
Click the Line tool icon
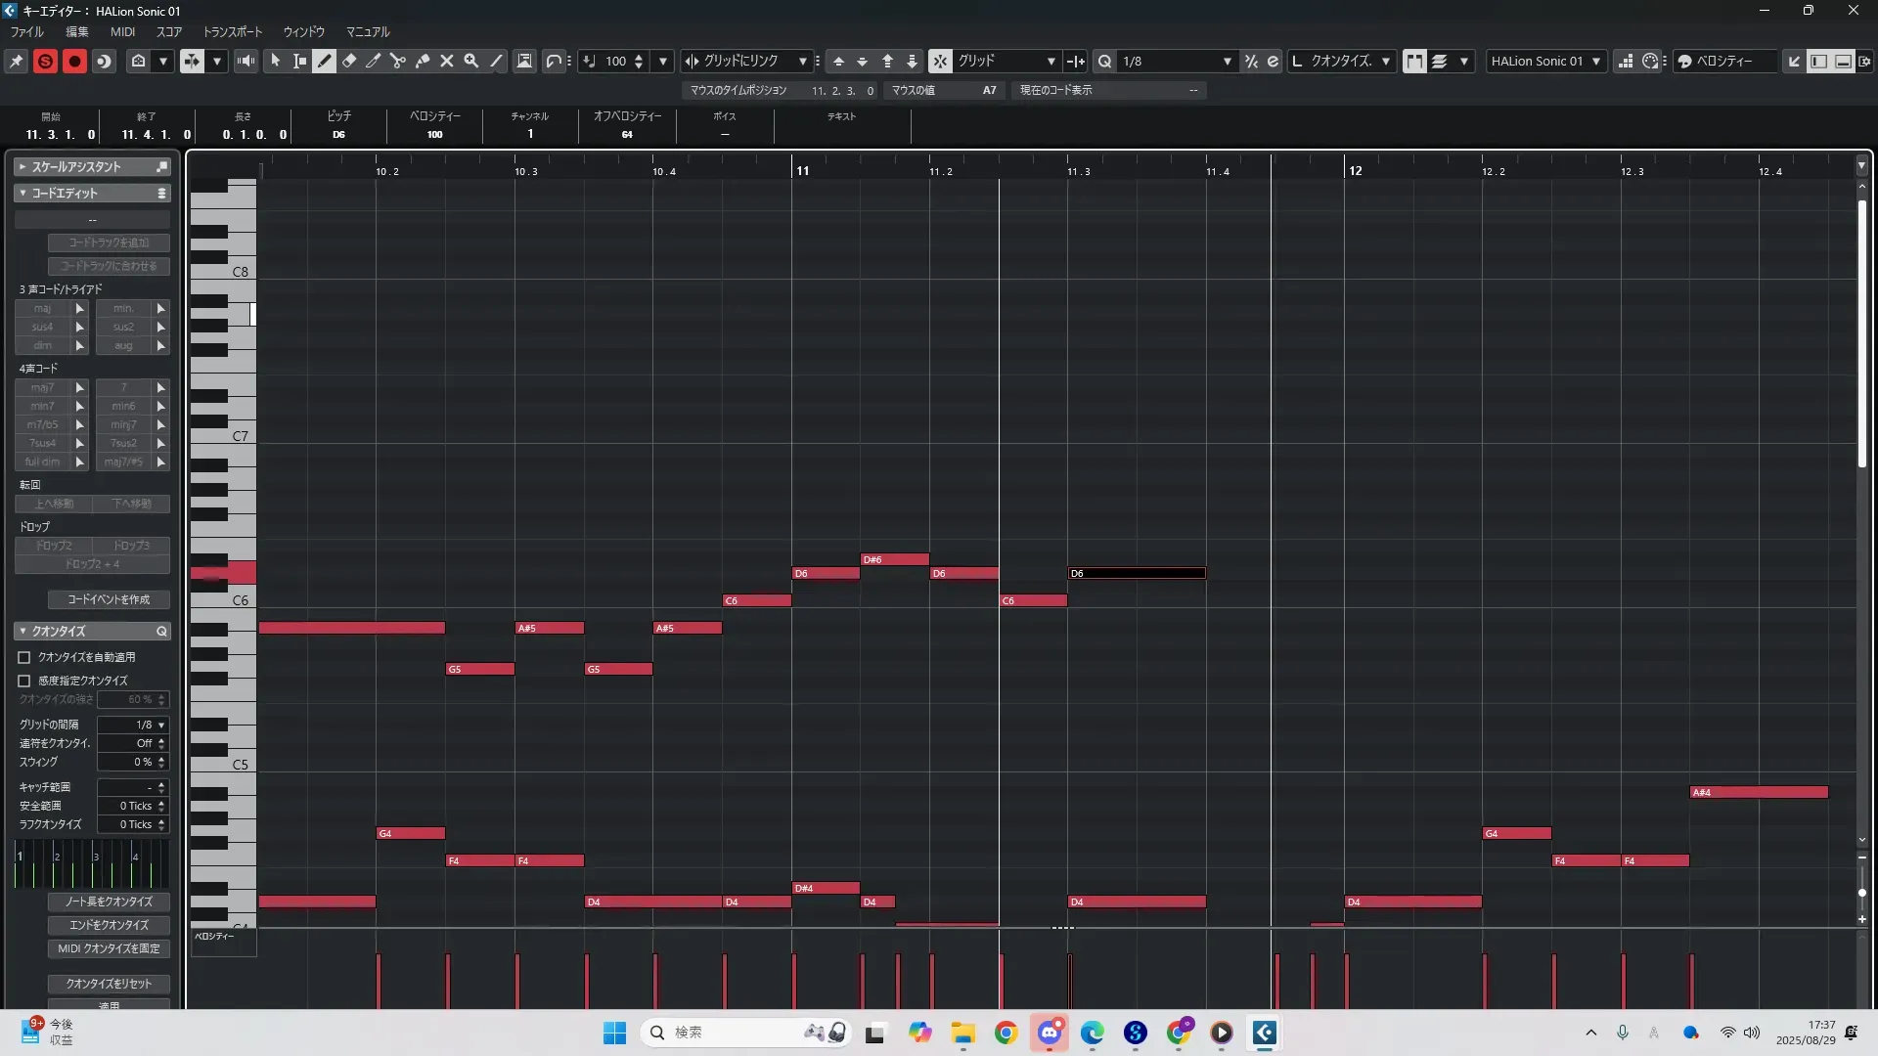(x=497, y=61)
